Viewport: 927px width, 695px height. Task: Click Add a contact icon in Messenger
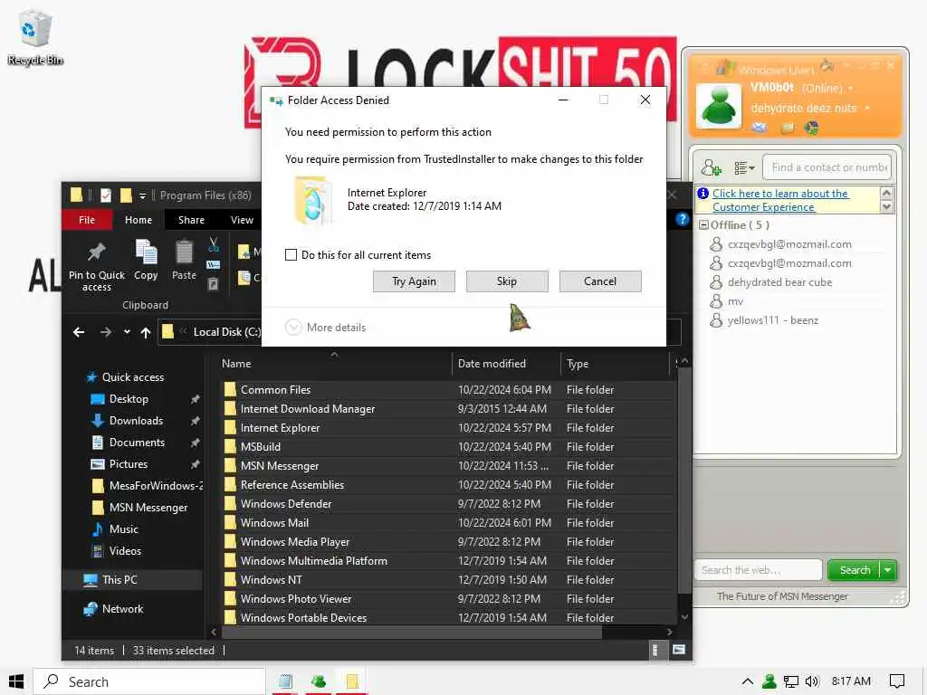[x=711, y=167]
